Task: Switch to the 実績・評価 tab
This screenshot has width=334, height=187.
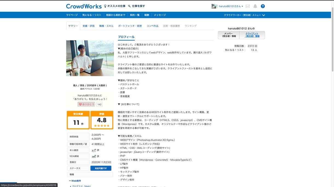Action: pos(88,26)
